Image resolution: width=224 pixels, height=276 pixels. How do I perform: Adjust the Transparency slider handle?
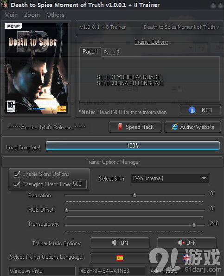[194, 225]
